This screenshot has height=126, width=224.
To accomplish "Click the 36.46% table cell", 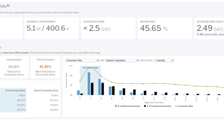I will [21, 100].
